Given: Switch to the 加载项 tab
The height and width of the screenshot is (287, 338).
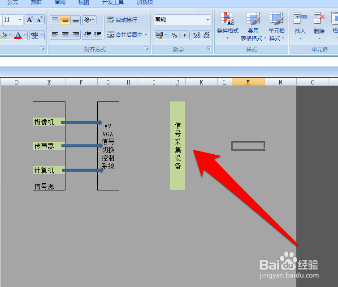Looking at the screenshot, I should pos(145,2).
